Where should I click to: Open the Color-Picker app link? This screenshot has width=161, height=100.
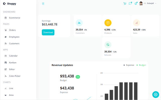click(x=15, y=76)
